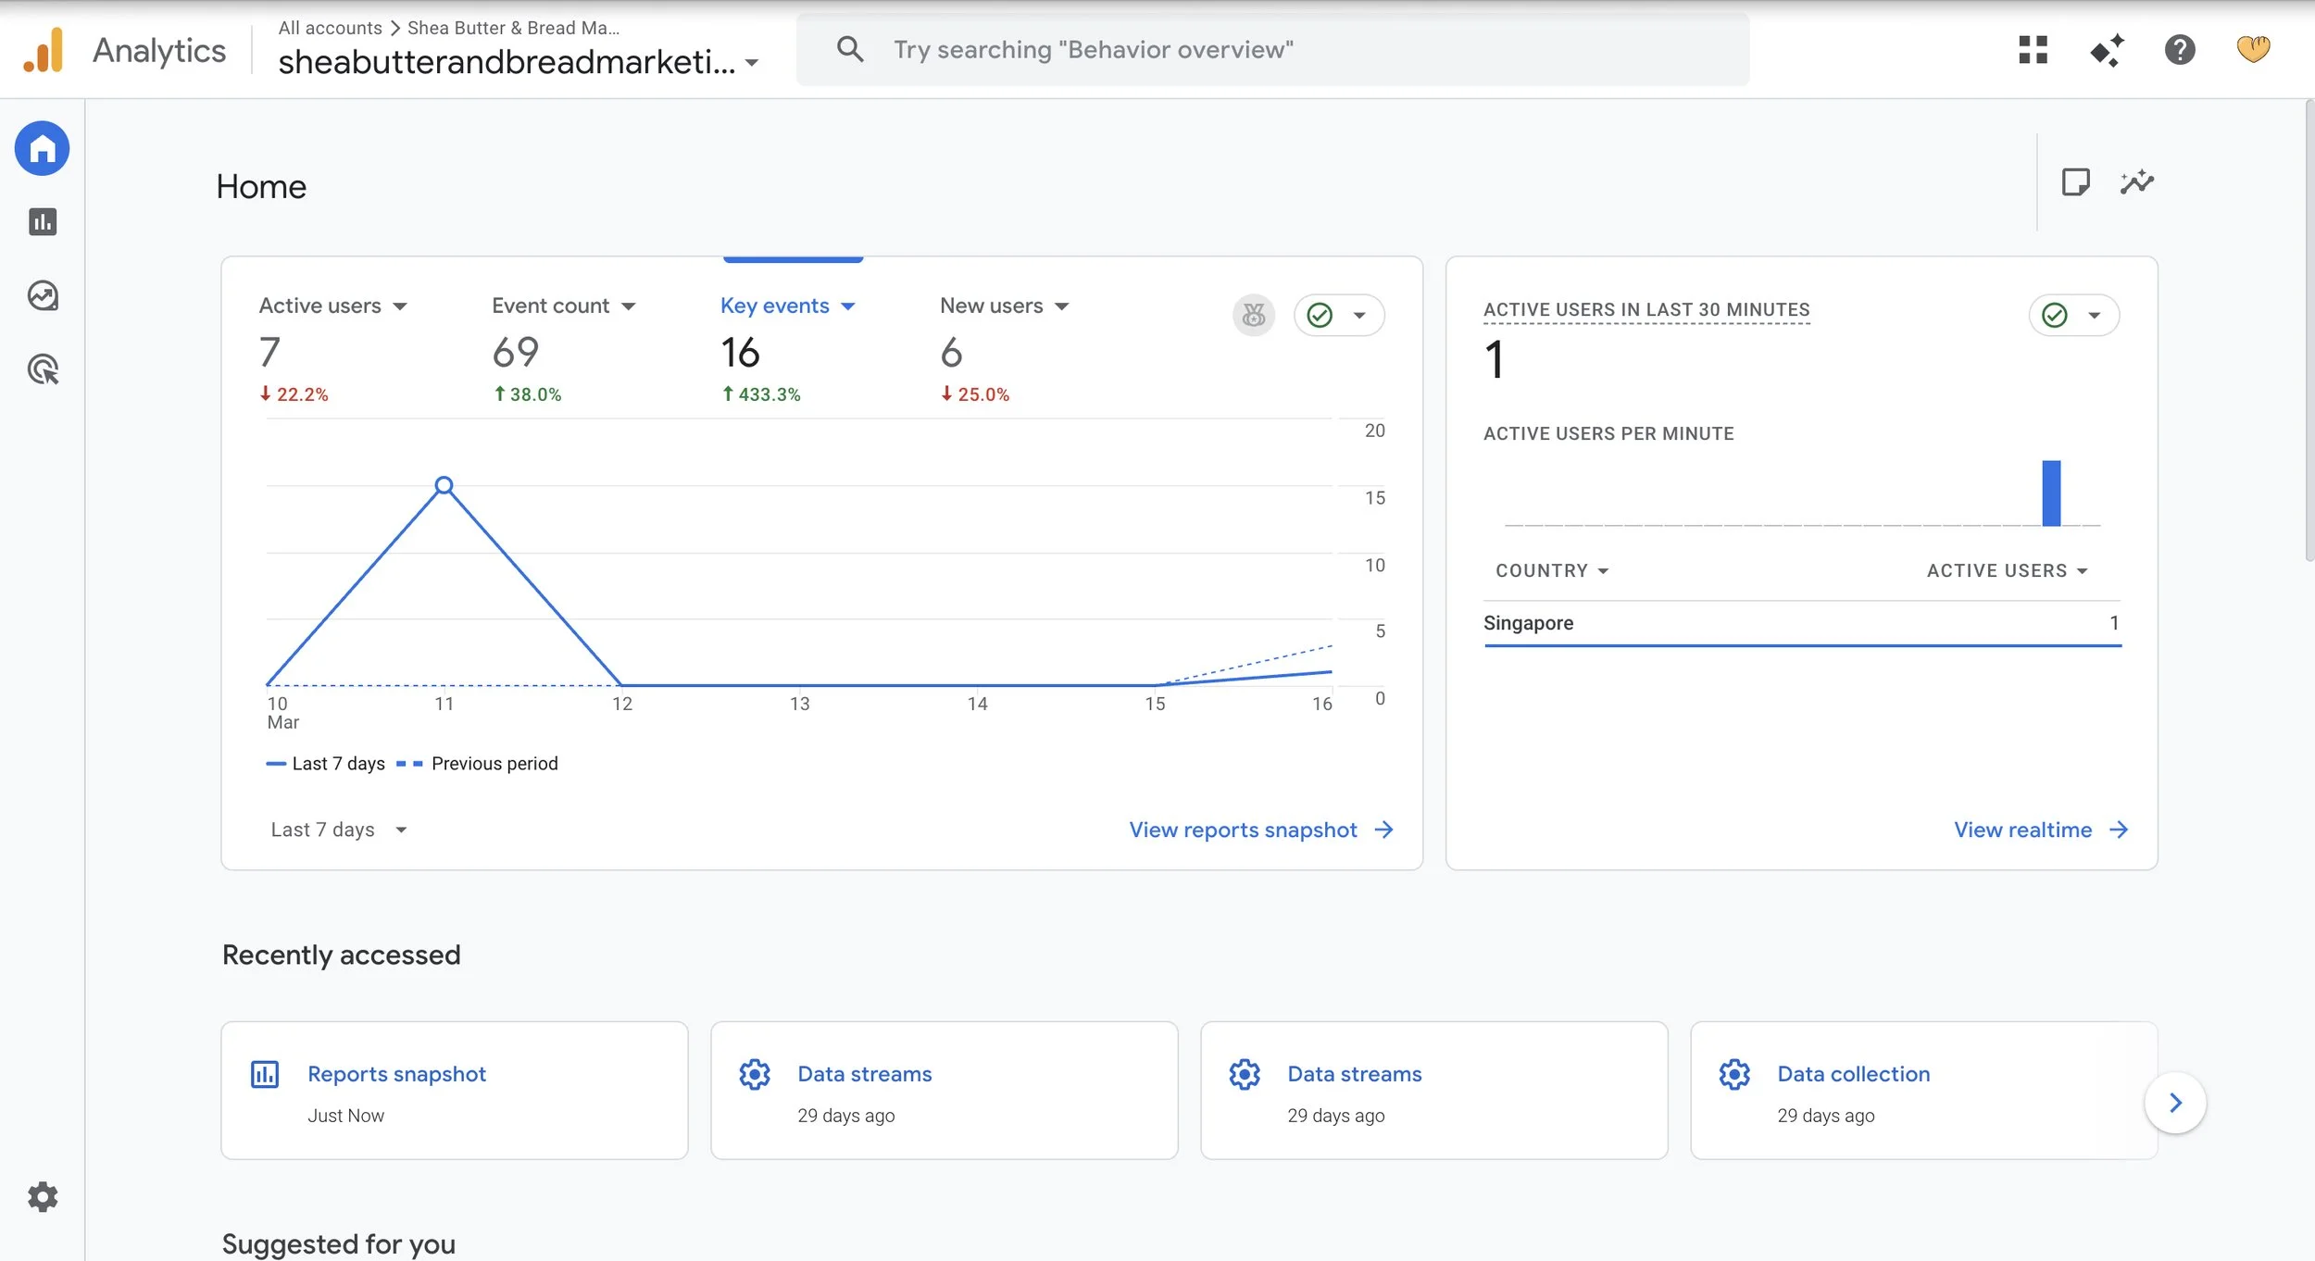This screenshot has height=1261, width=2315.
Task: Open data quality checkmark dropdown on chart card
Action: [x=1339, y=316]
